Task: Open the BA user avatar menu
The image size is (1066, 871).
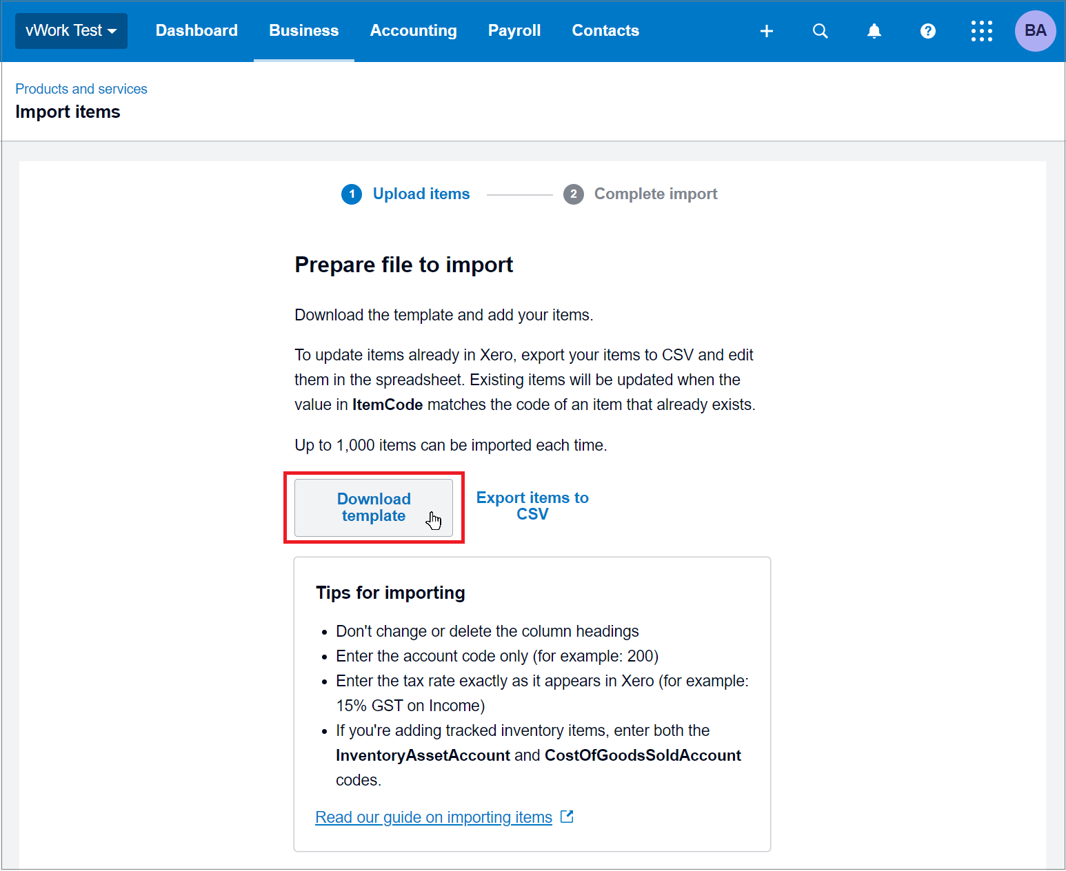Action: tap(1036, 31)
